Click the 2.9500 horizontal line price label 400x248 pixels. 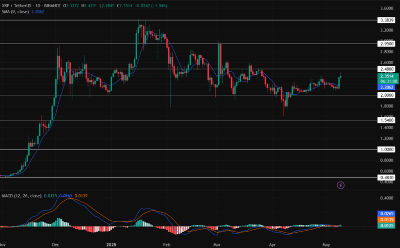(x=386, y=44)
